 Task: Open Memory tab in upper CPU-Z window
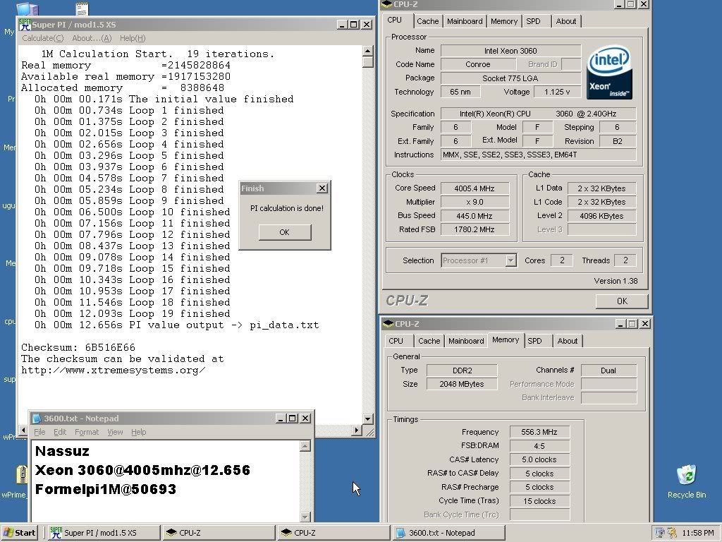(x=503, y=21)
